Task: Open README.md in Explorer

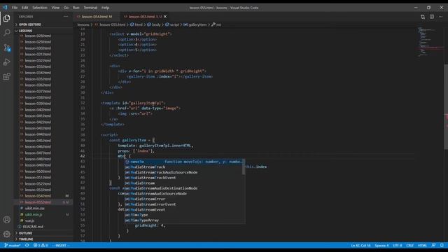Action: click(33, 227)
